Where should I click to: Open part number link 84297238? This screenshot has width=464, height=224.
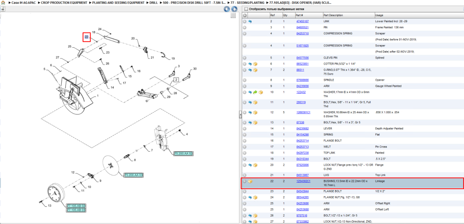303,153
